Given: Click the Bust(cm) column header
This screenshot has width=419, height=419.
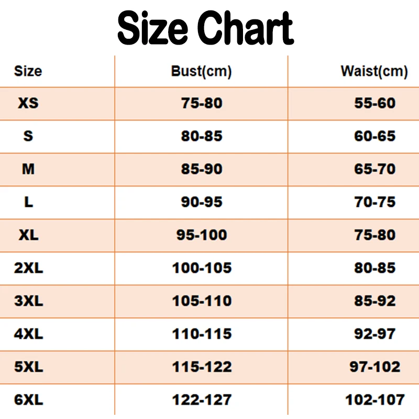Looking at the screenshot, I should pos(201,71).
